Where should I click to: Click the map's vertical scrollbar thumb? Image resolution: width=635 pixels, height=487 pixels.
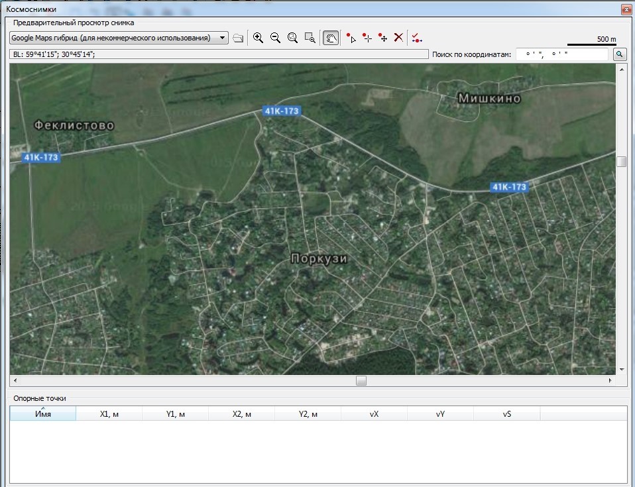[x=621, y=162]
